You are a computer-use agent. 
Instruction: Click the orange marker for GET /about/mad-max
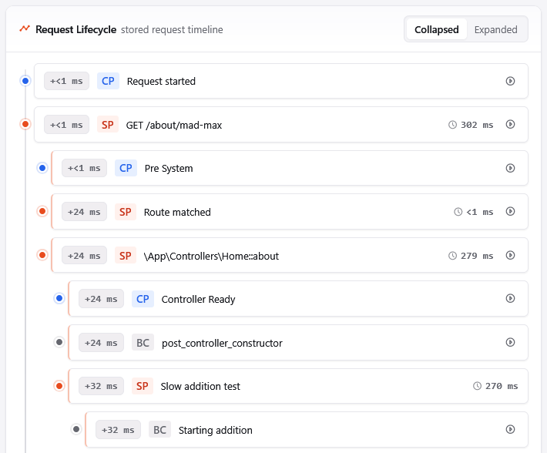25,124
